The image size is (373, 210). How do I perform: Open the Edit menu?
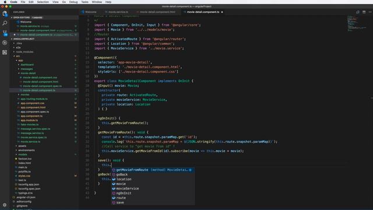point(31,2)
